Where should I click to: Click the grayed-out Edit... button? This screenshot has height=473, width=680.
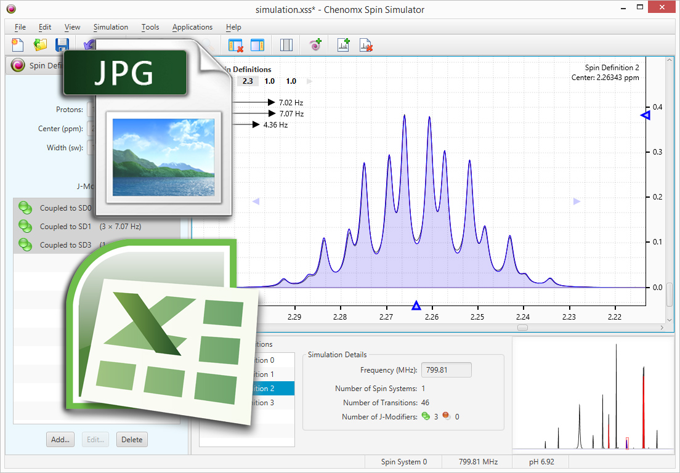click(95, 440)
